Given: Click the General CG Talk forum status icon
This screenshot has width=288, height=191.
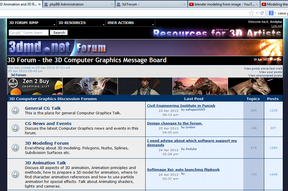Looking at the screenshot, I should [15, 110].
